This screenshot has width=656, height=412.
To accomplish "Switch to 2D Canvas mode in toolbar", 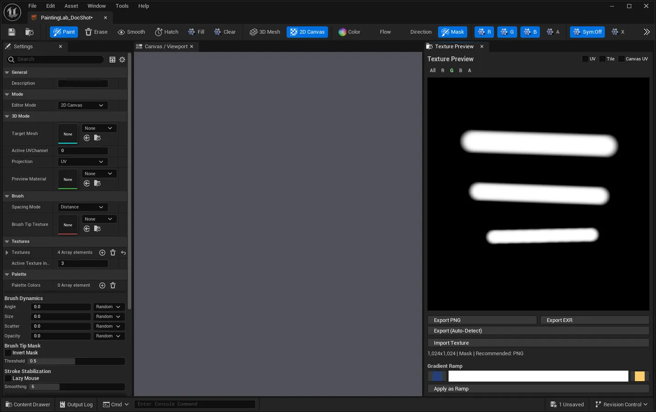I will pyautogui.click(x=307, y=32).
